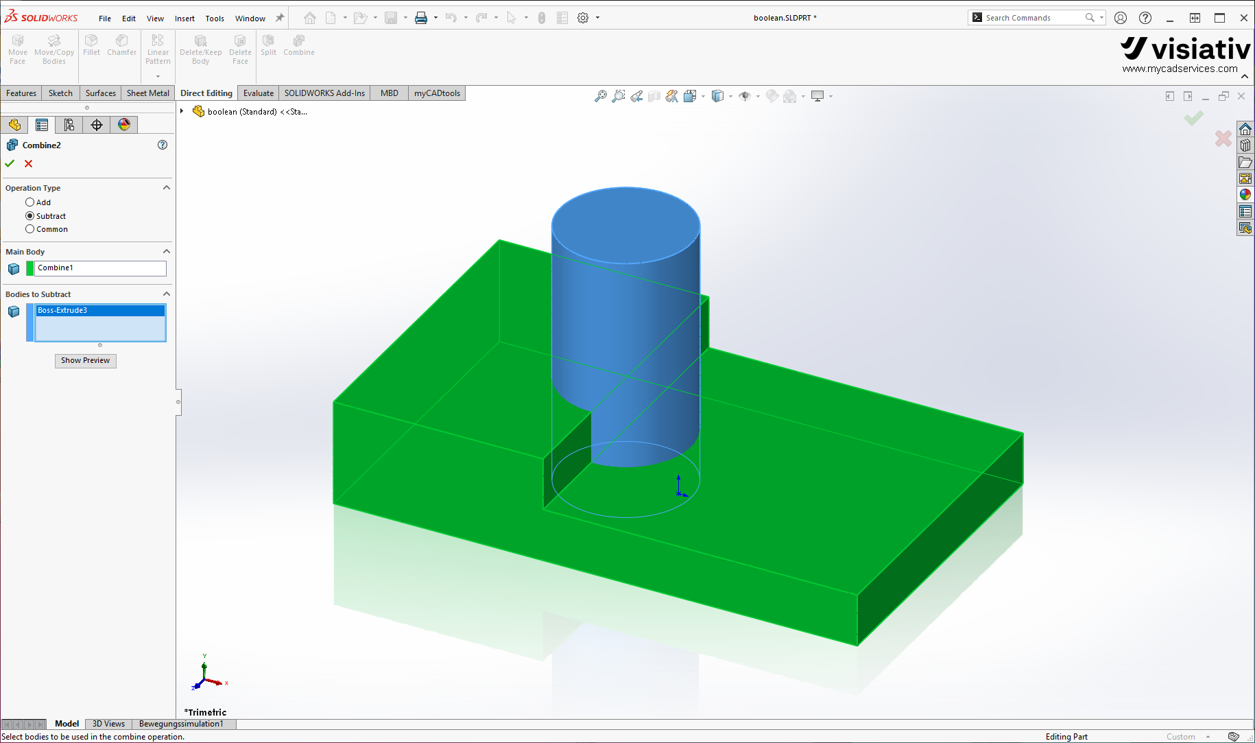Switch to the Evaluate tab
This screenshot has height=743, width=1255.
[x=259, y=93]
